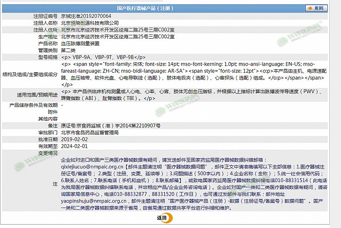This screenshot has height=228, width=341.
Task: Click the 结构及组成/主要组成成分 row label
Action: 30,74
